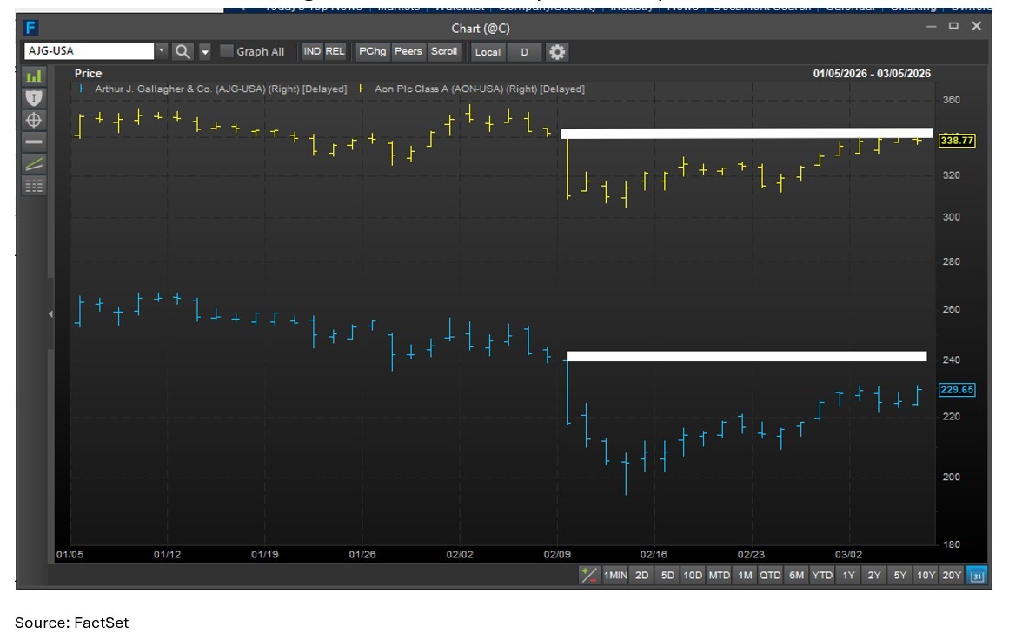1009x633 pixels.
Task: Open the D frequency dropdown
Action: tap(525, 52)
